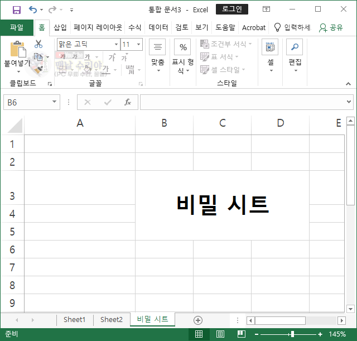
Task: Click the enter checkmark in formula bar
Action: [x=108, y=102]
